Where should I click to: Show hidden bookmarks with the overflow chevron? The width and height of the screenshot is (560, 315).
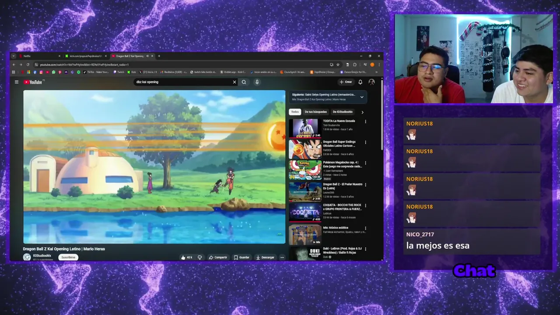(376, 72)
